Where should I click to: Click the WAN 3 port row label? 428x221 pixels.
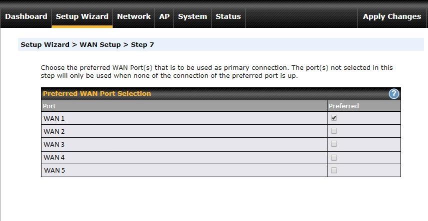[x=54, y=145]
